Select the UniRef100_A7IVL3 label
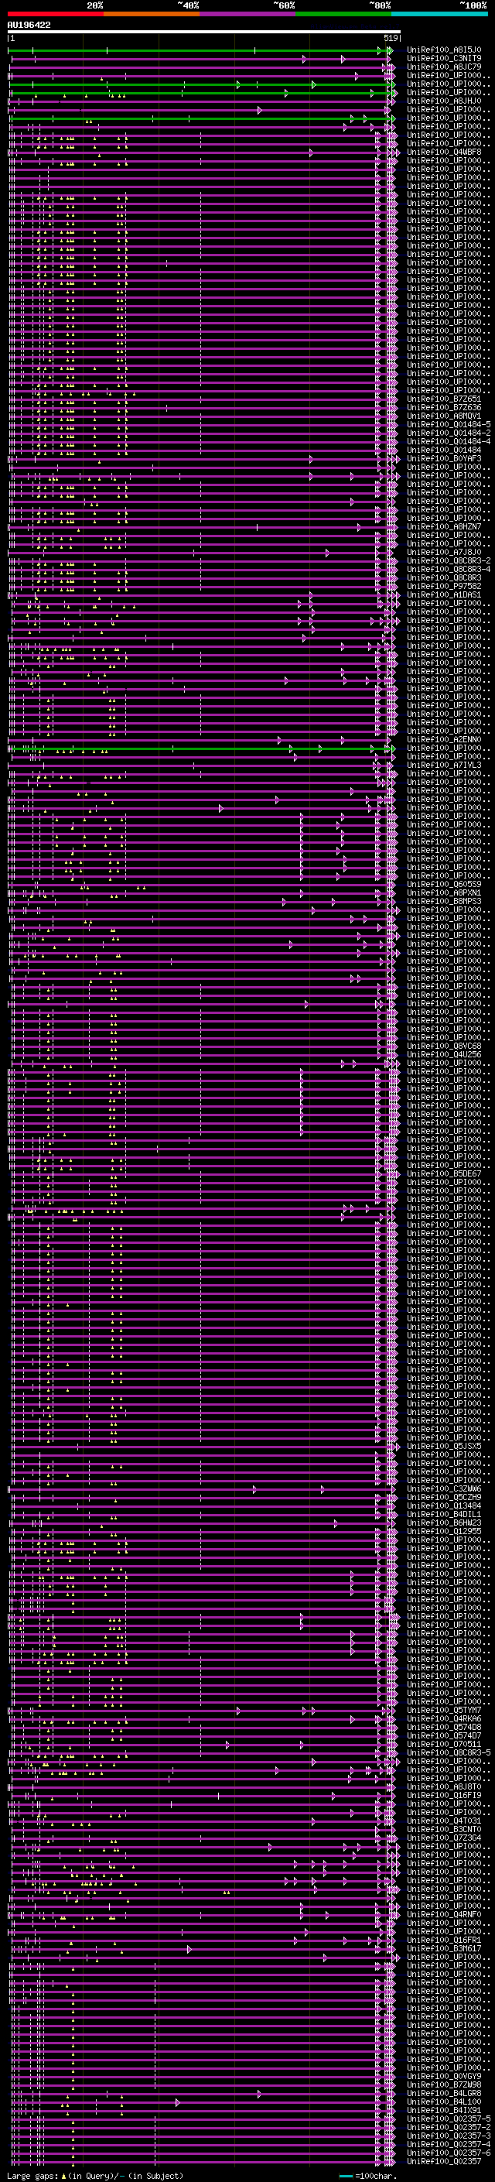Viewport: 495px width, 2182px height. pos(444,765)
